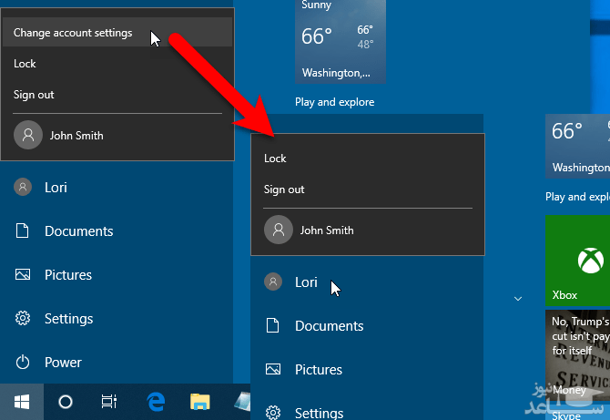
Task: Select Change account settings menu item
Action: [x=73, y=34]
